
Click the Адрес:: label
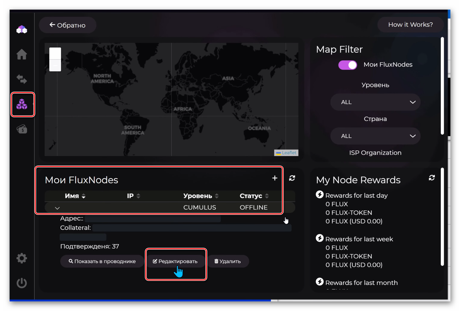click(72, 219)
